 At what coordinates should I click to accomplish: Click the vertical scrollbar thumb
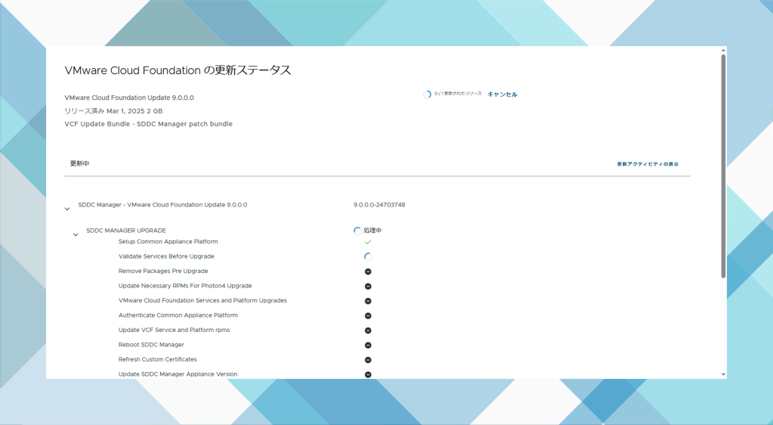click(723, 166)
